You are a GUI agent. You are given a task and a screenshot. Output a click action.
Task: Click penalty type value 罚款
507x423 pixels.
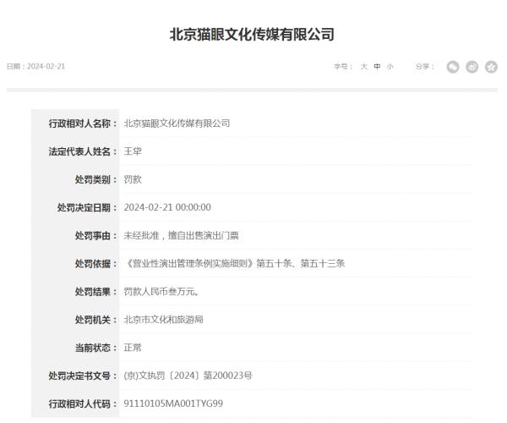click(x=133, y=179)
